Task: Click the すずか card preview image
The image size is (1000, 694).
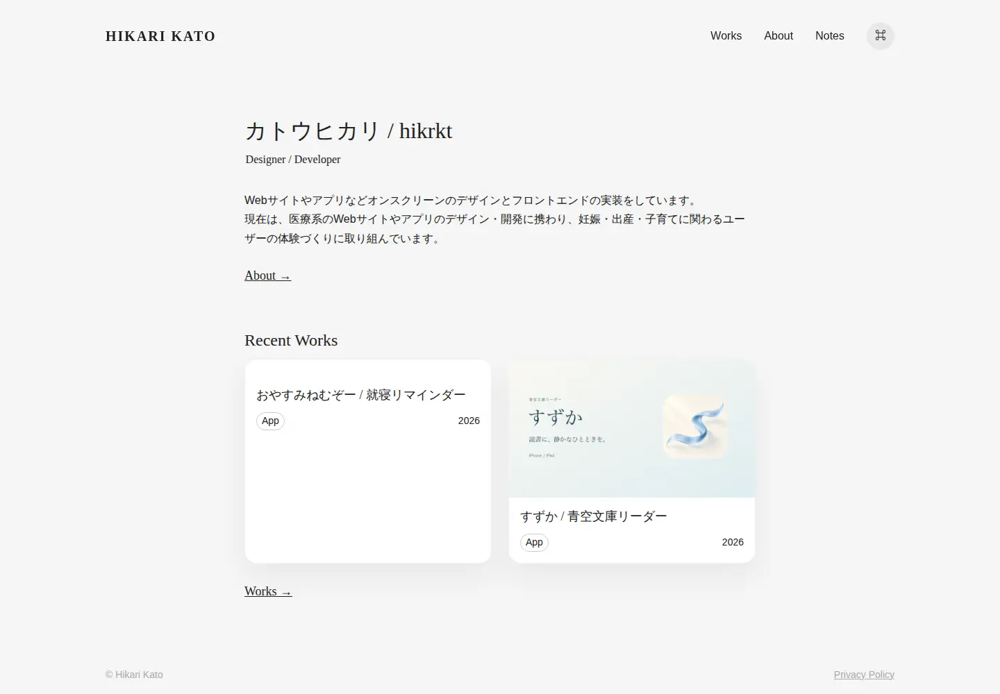Action: 632,428
